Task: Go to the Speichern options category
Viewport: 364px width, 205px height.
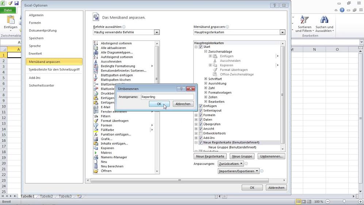Action: point(36,38)
